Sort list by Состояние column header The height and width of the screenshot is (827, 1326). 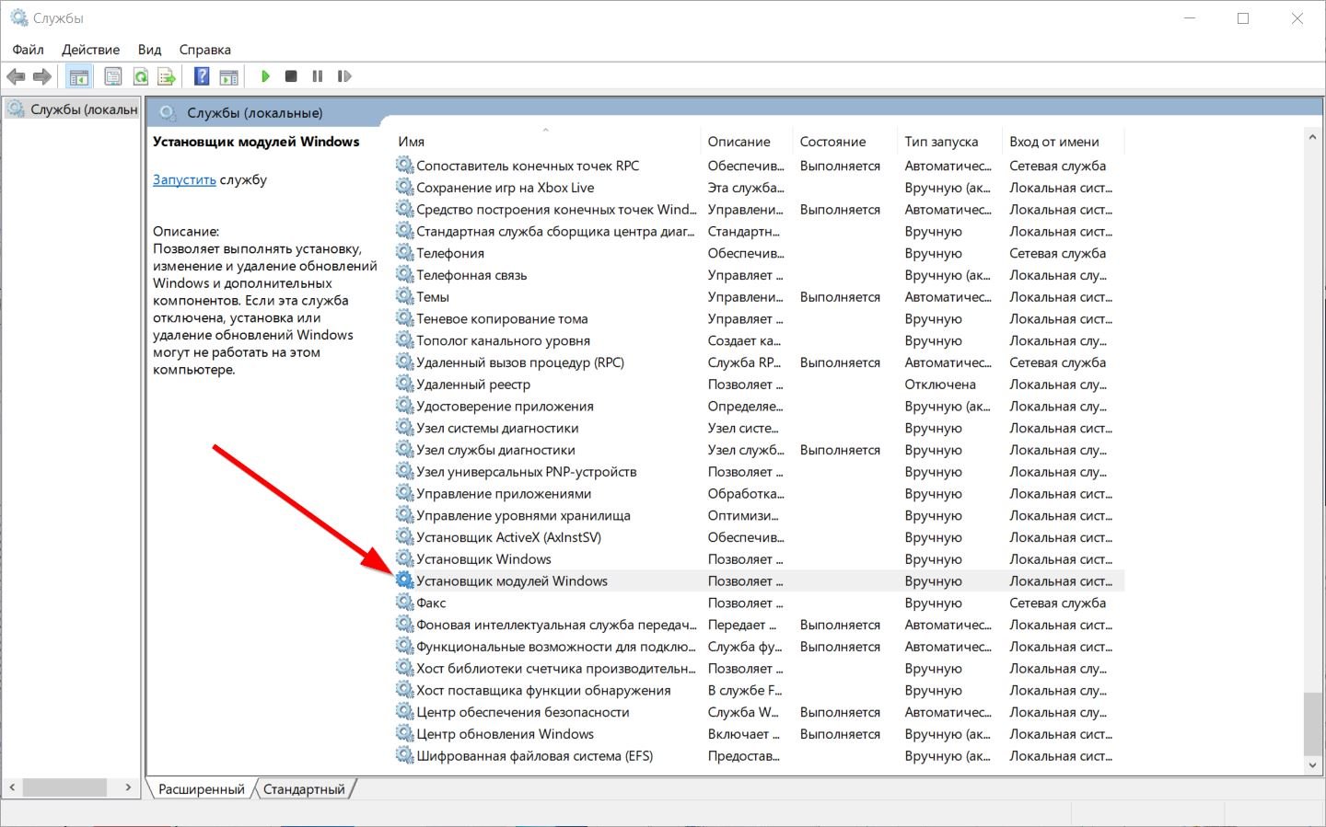point(832,142)
